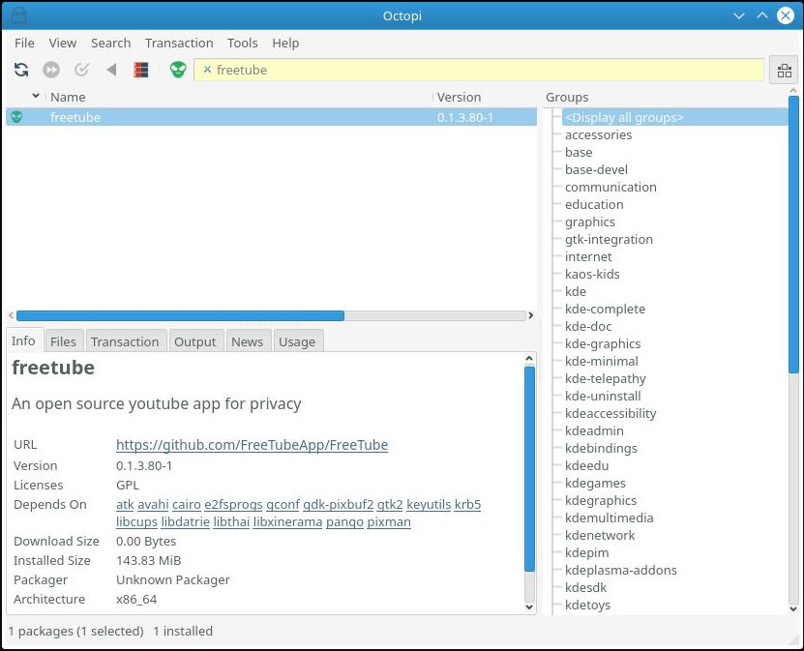Viewport: 804px width, 651px height.
Task: Click the installed status icon beside freetube
Action: 16,117
